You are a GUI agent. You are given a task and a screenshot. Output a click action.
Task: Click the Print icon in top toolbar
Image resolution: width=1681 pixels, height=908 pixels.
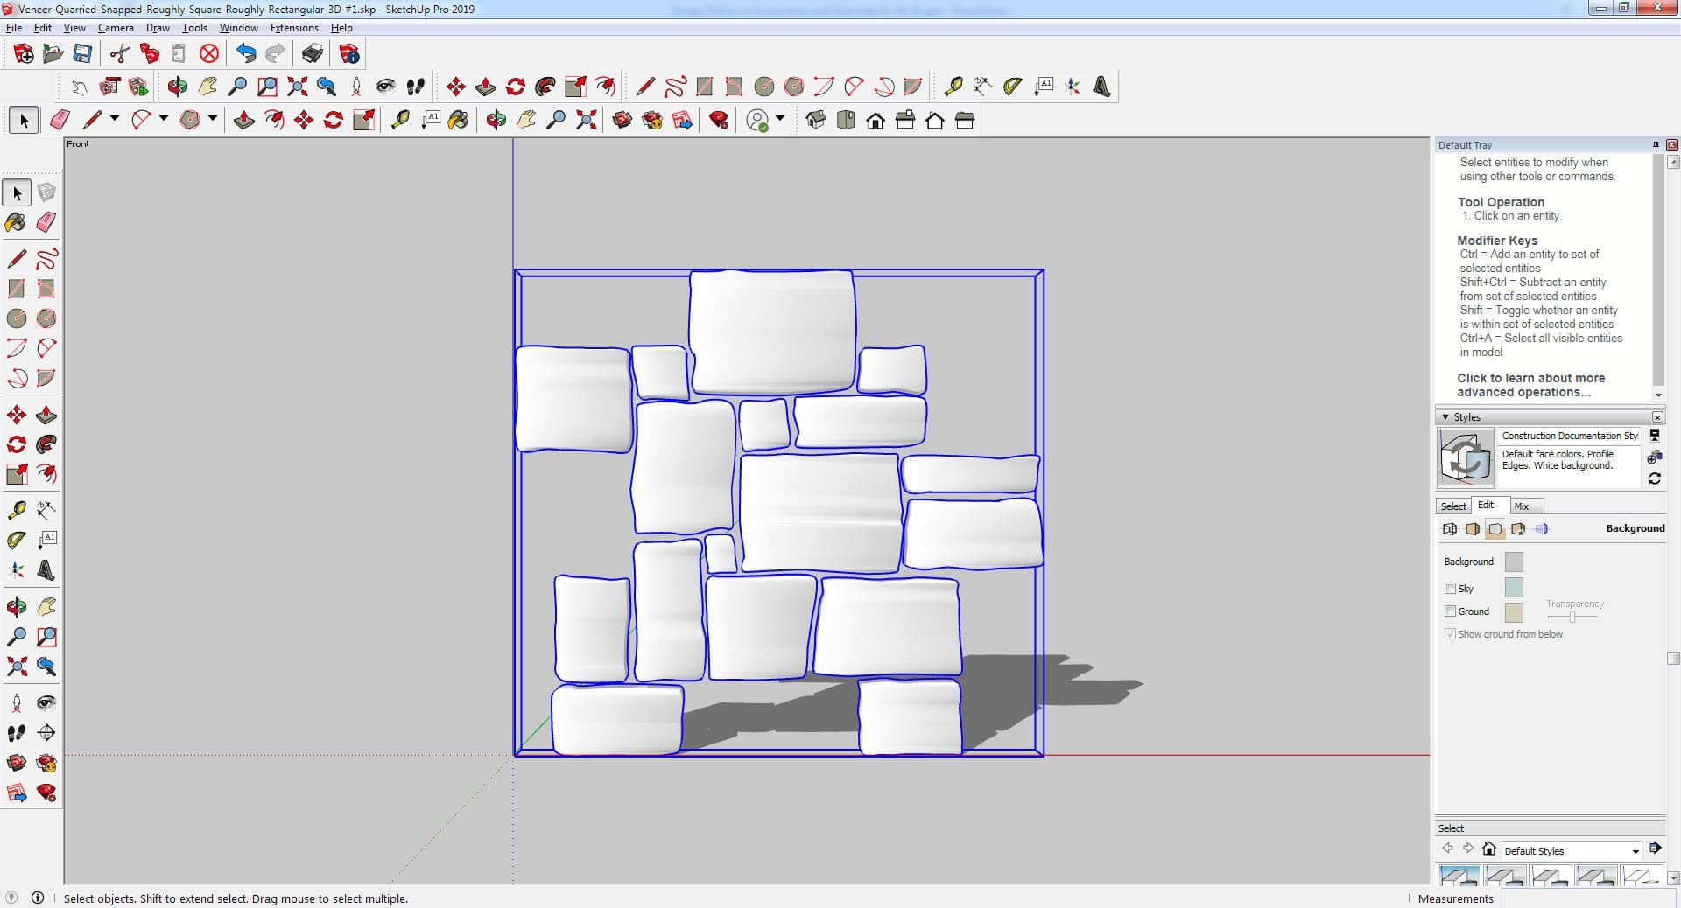312,54
